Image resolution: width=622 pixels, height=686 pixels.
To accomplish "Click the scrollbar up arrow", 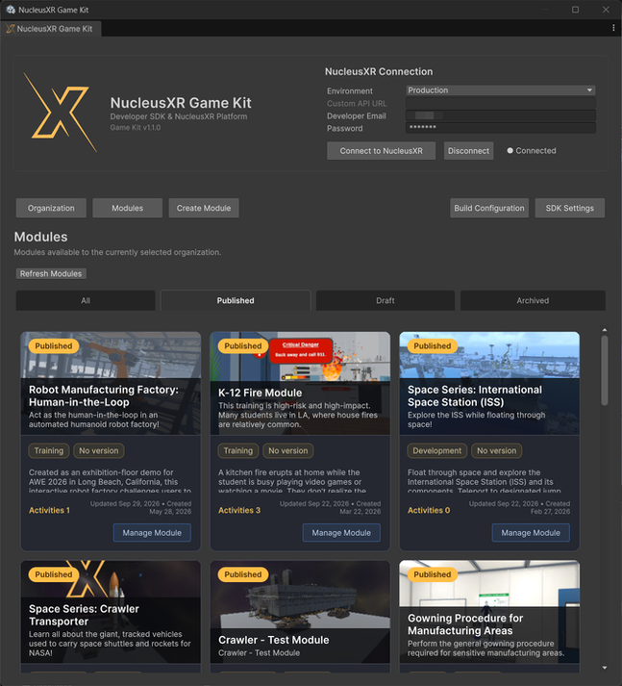I will (x=605, y=330).
